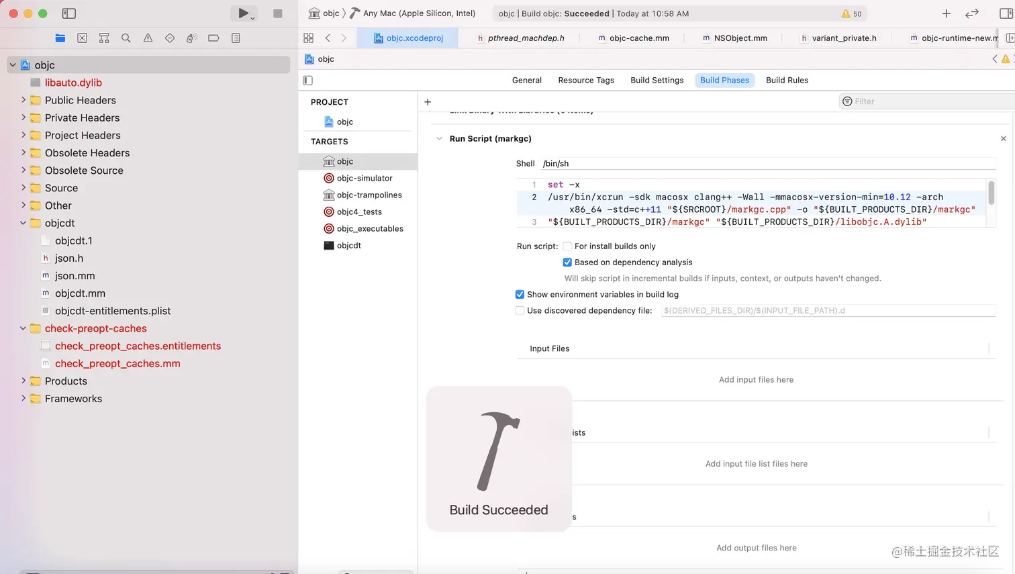Expand the Public Headers group
1015x574 pixels.
[x=23, y=100]
